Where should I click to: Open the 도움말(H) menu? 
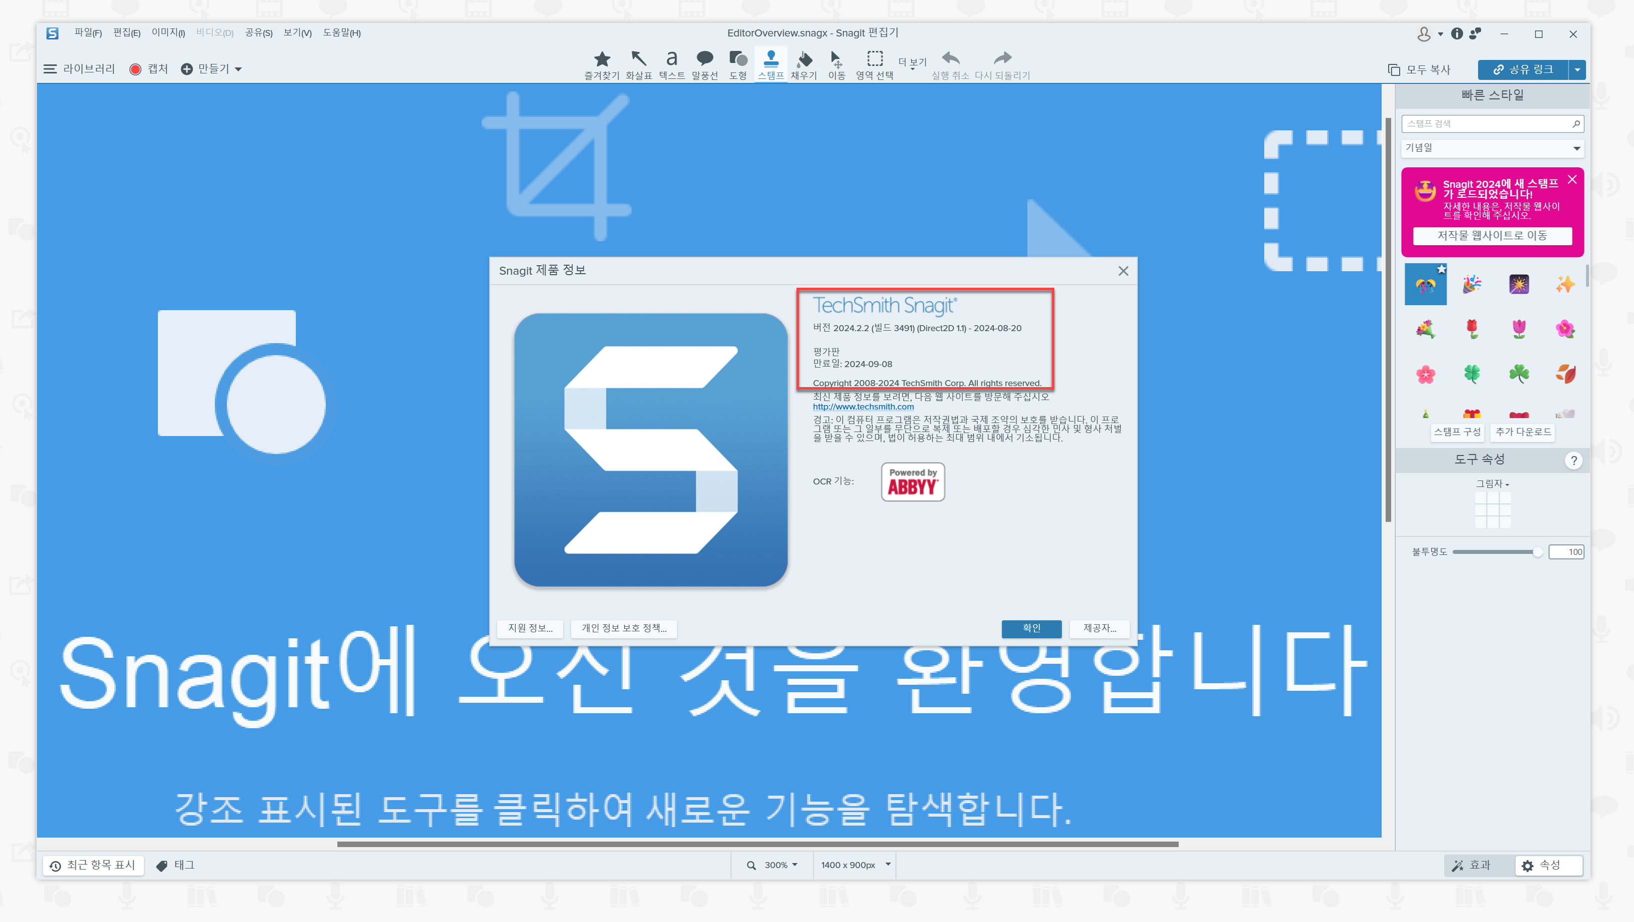coord(341,33)
